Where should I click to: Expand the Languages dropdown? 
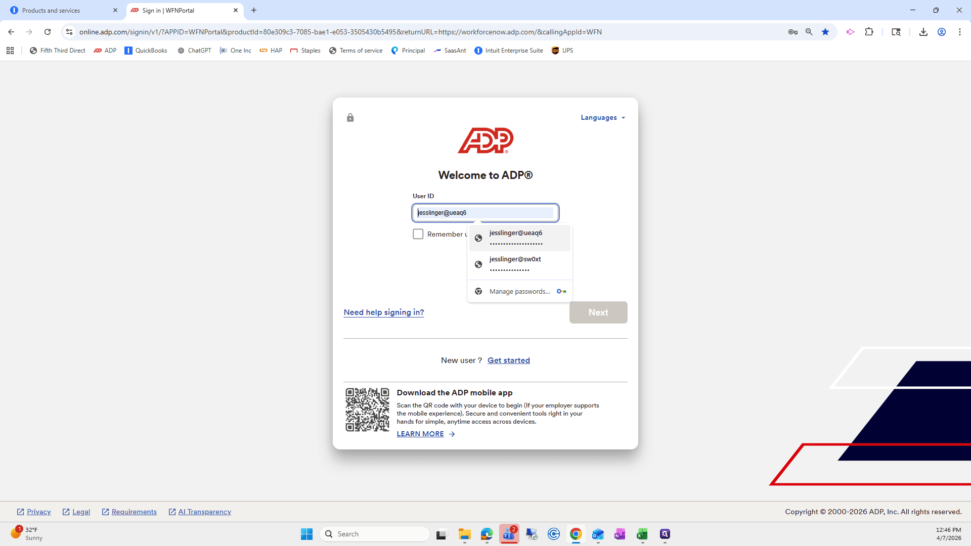tap(603, 117)
